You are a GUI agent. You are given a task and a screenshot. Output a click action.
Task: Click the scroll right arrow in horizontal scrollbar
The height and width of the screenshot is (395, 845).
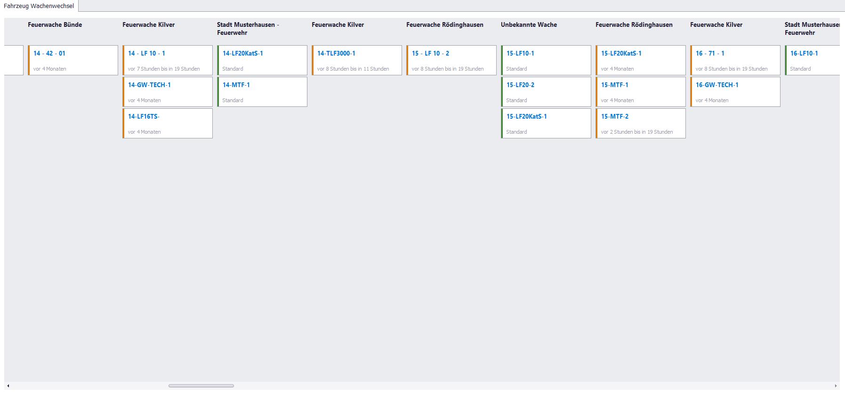click(836, 386)
